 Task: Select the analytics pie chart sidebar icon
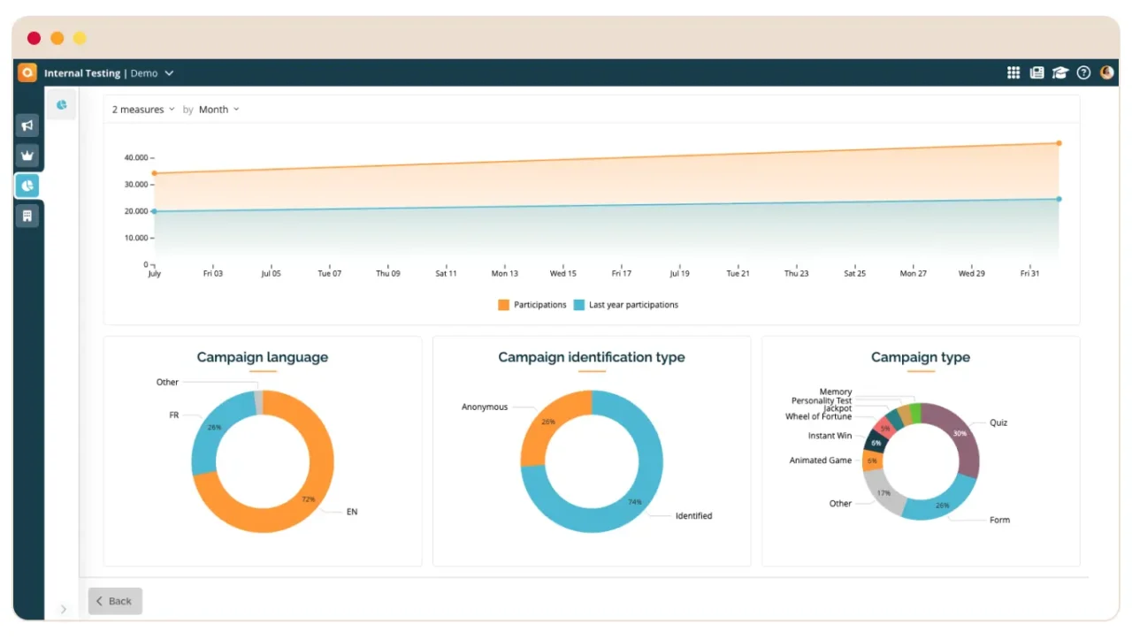(27, 186)
